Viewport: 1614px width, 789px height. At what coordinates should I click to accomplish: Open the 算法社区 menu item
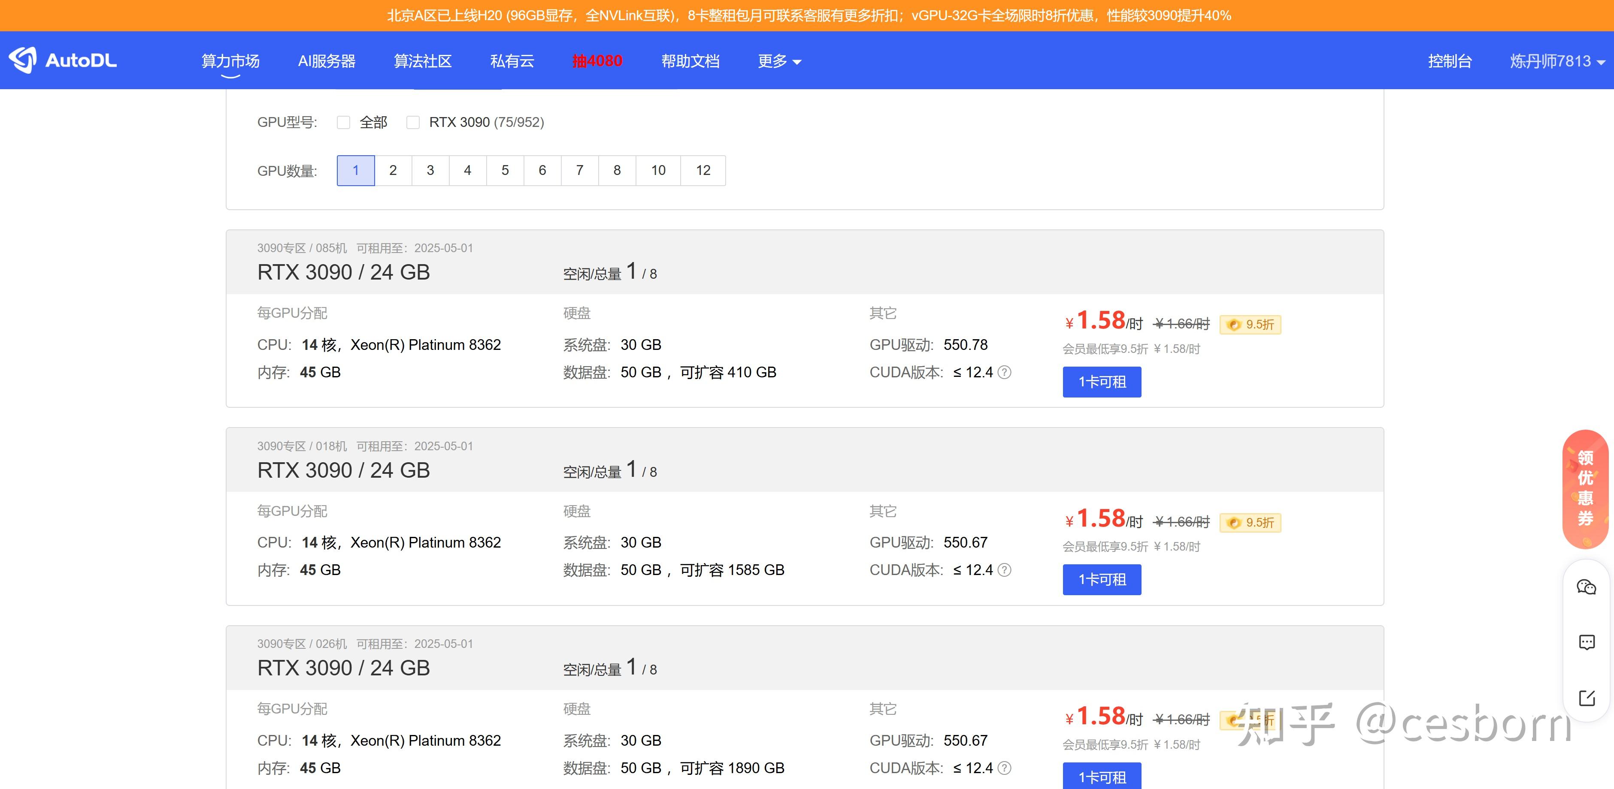(423, 61)
